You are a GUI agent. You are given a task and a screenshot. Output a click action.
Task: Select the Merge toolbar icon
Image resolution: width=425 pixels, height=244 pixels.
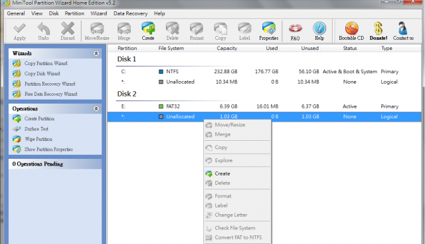(x=124, y=31)
